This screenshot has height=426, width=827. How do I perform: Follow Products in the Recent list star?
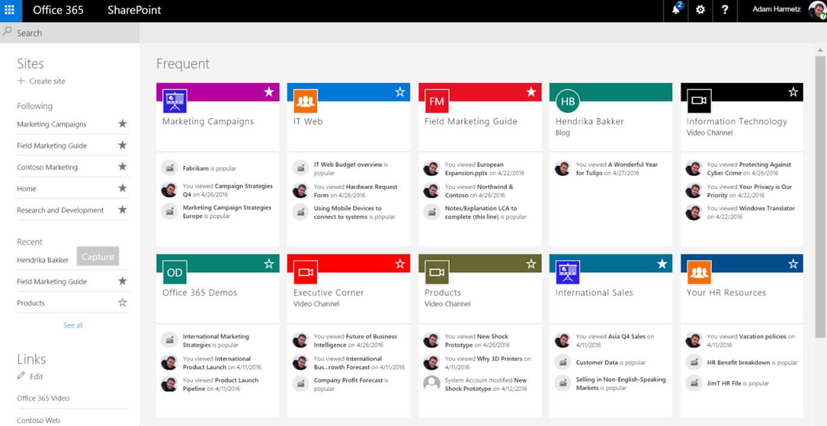tap(122, 303)
